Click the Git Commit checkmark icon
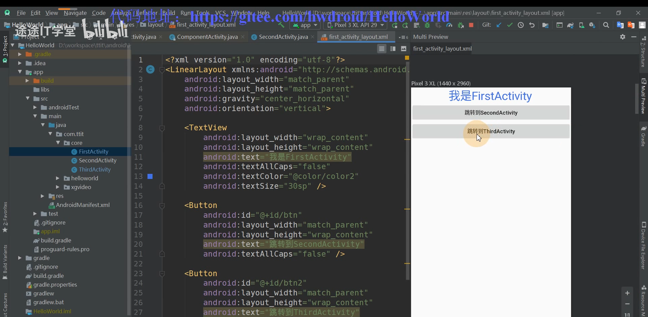The width and height of the screenshot is (648, 317). (x=510, y=25)
